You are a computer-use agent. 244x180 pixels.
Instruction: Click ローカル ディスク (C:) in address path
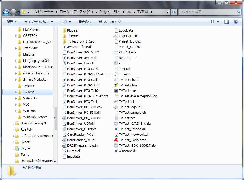[x=76, y=12]
